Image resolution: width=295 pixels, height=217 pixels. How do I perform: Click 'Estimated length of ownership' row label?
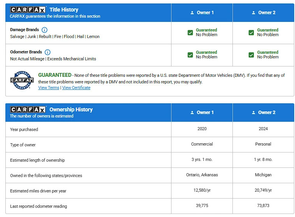38,160
